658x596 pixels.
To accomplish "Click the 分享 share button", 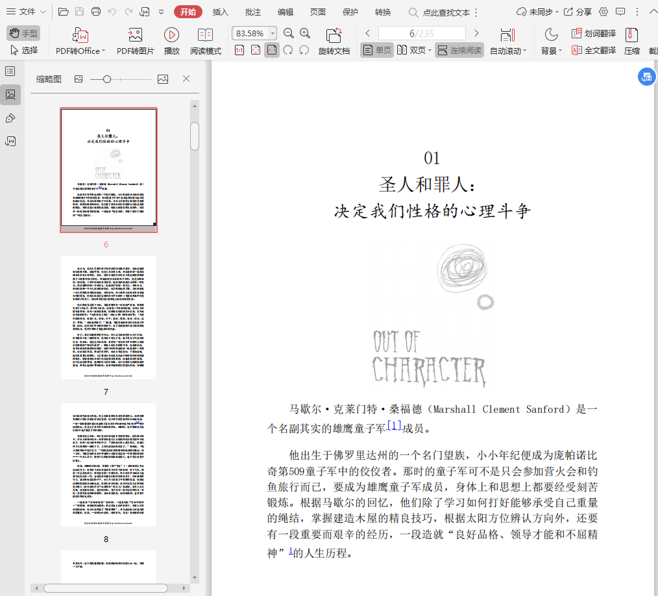I will point(578,12).
